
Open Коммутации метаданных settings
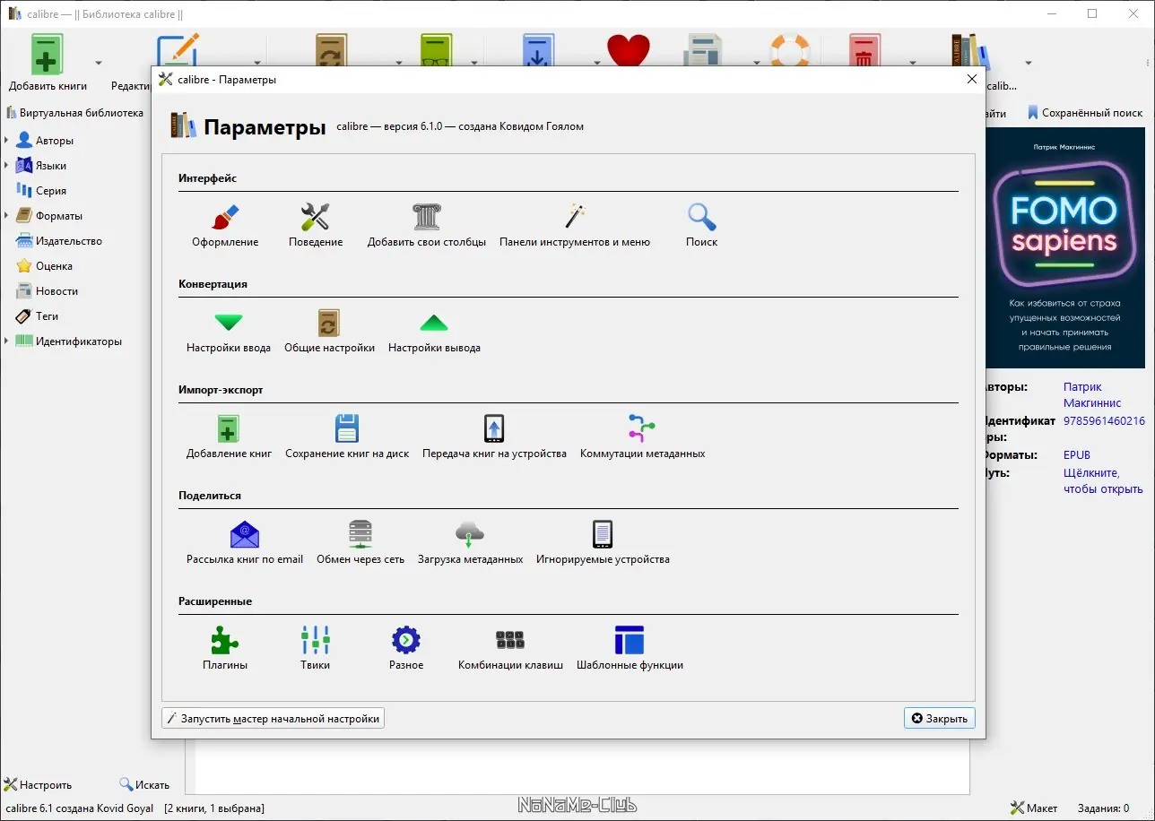[642, 437]
